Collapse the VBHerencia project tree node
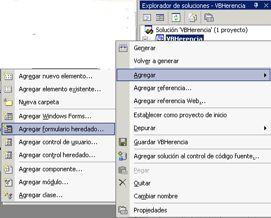The image size is (271, 218). (145, 39)
